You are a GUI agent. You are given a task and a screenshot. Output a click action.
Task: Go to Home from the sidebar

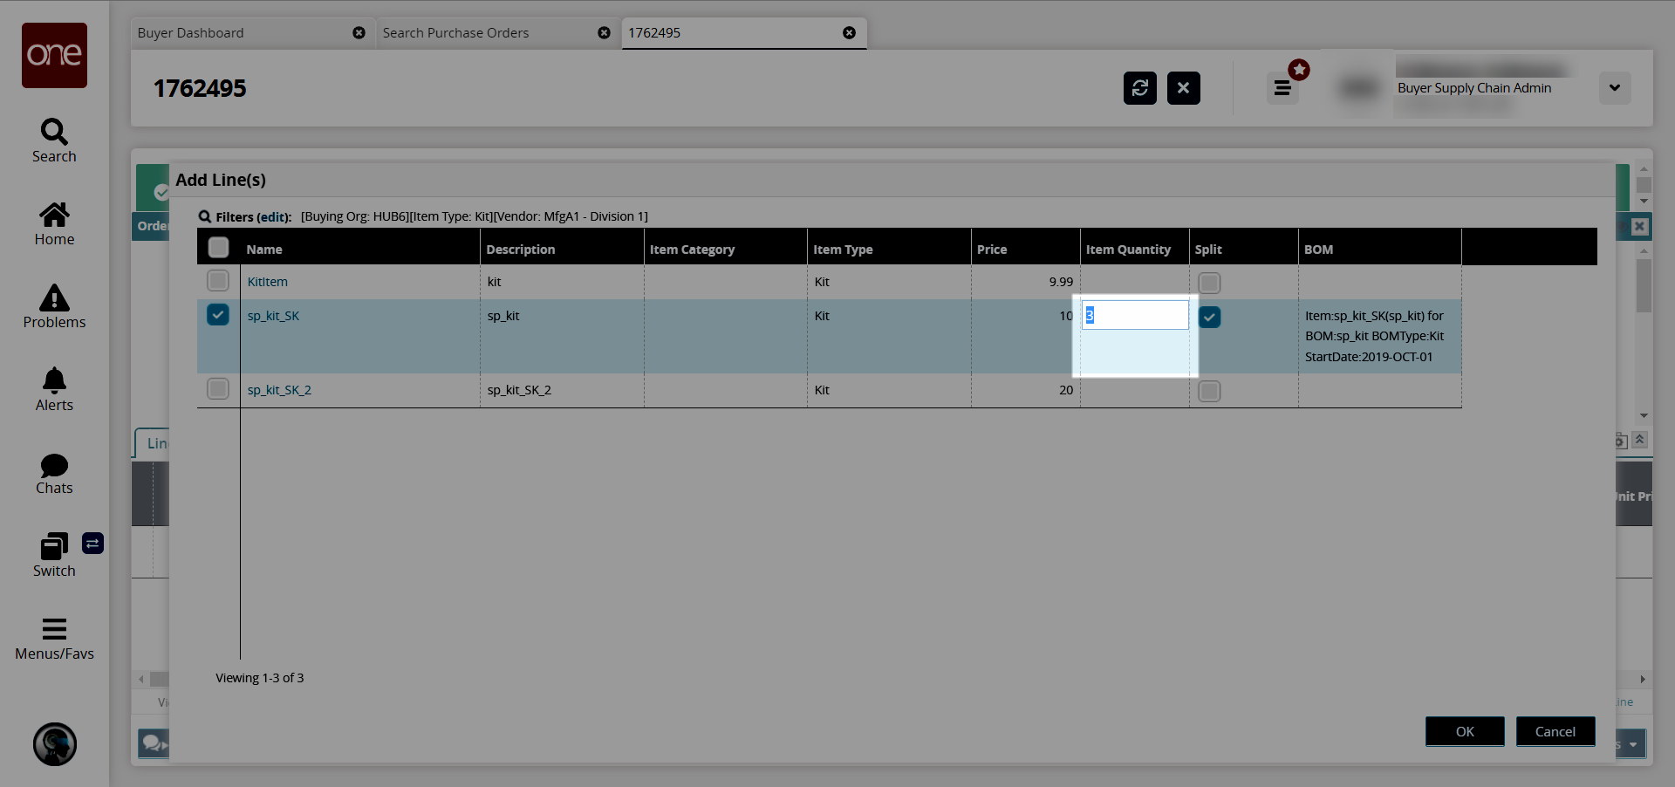[x=54, y=224]
